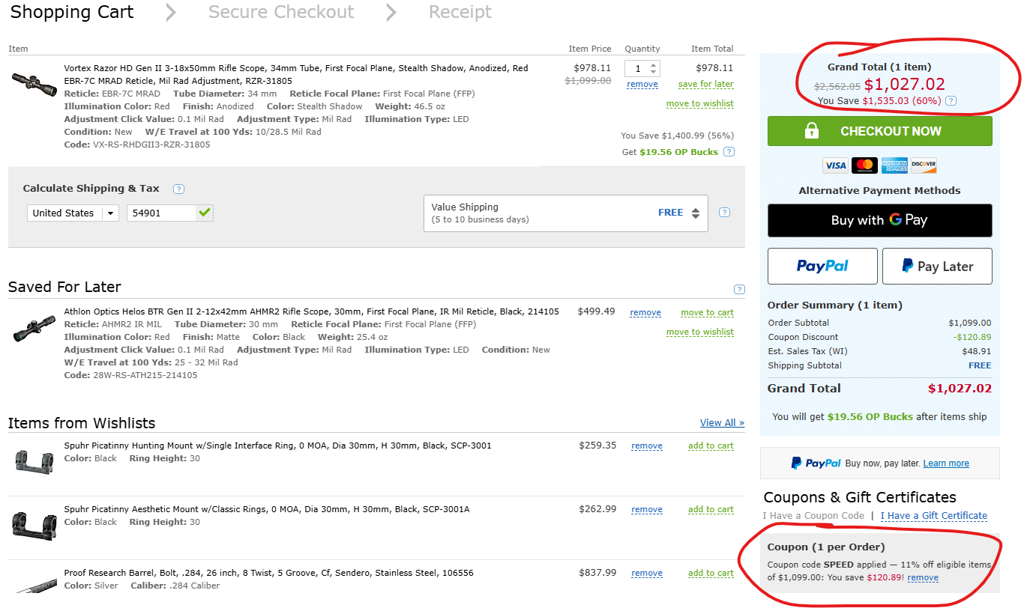
Task: Open the Value Shipping method dropdown
Action: [x=566, y=213]
